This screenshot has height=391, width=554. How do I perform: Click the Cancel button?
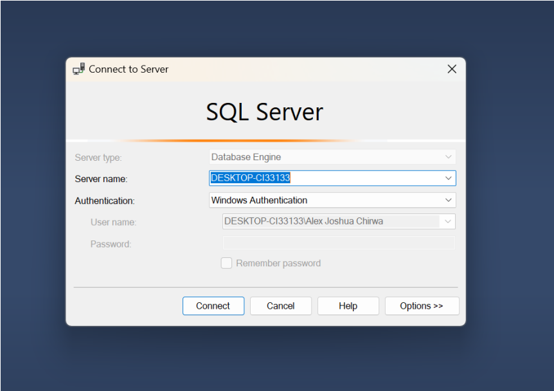(x=280, y=306)
